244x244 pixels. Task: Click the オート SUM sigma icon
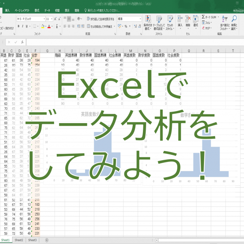click(203, 17)
